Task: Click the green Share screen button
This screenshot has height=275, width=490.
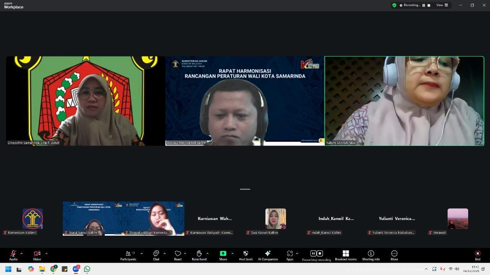Action: 223,255
